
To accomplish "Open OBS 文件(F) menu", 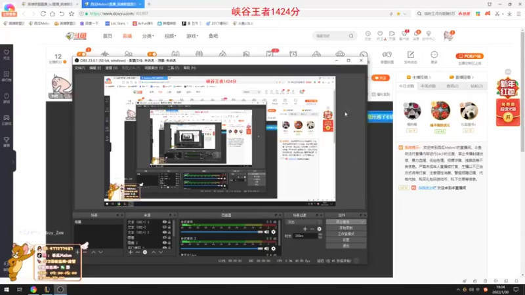I will [x=79, y=68].
